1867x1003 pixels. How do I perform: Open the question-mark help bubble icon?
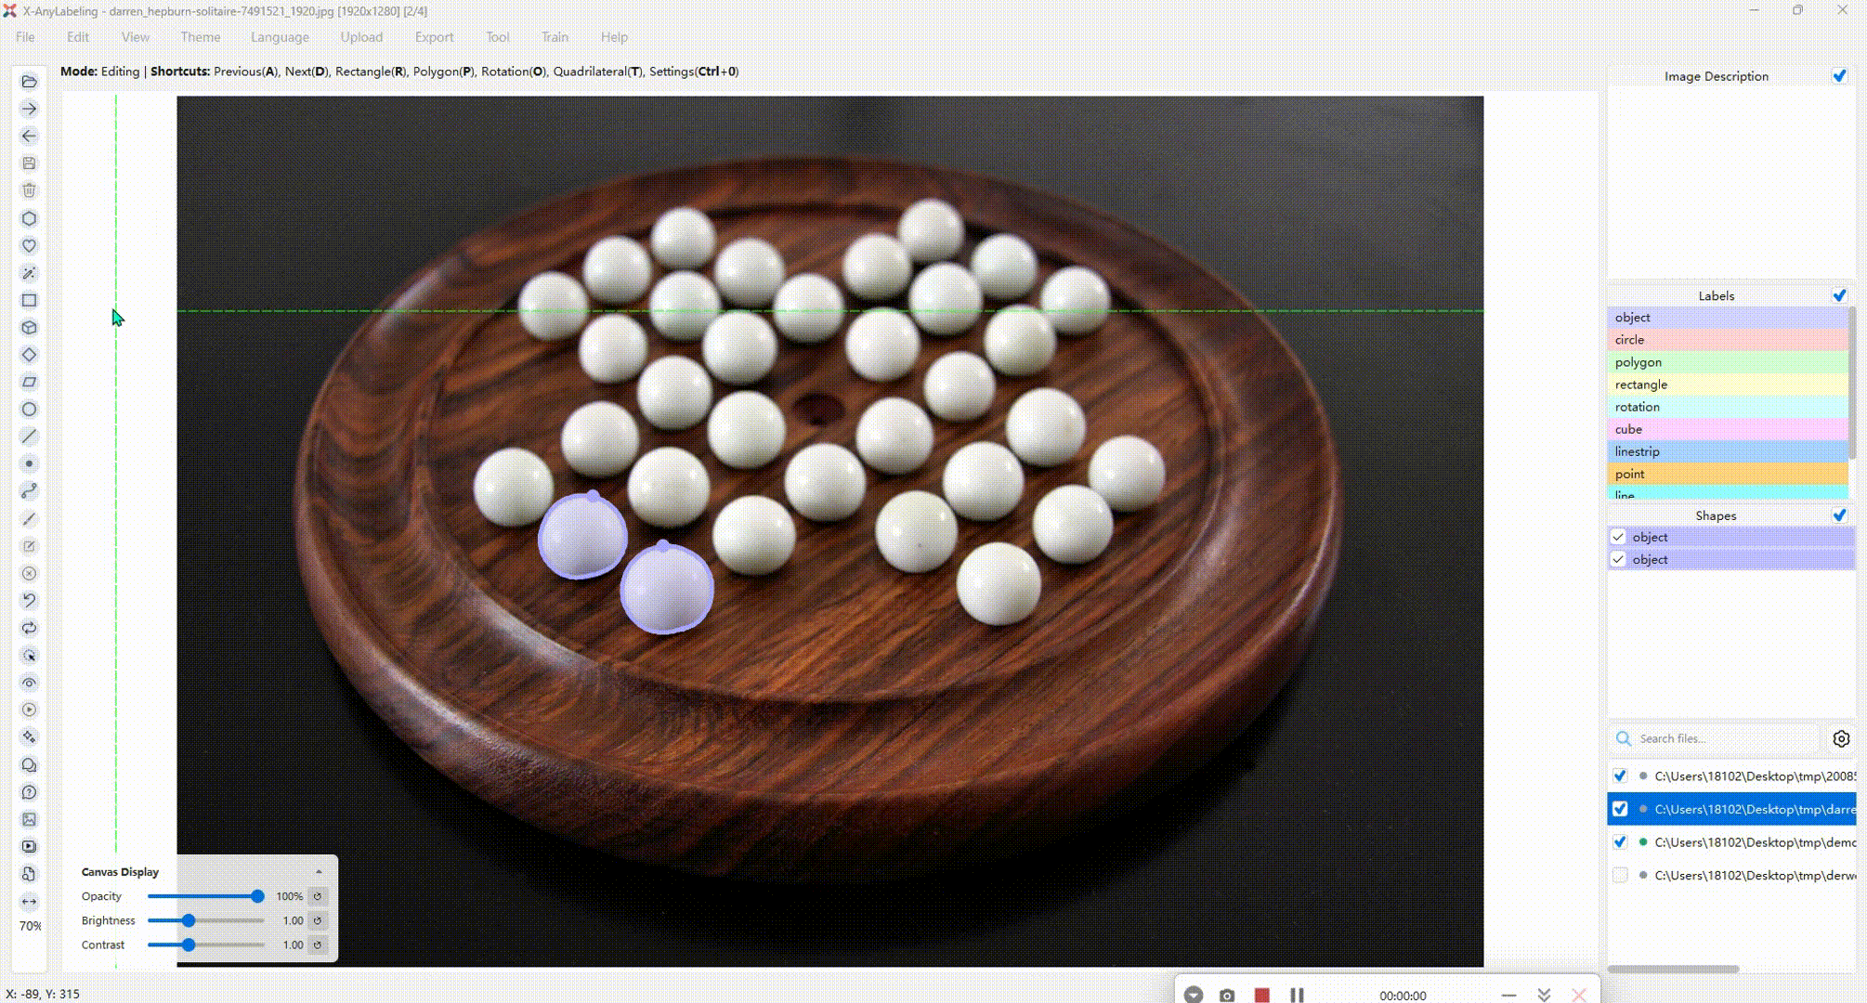click(29, 792)
